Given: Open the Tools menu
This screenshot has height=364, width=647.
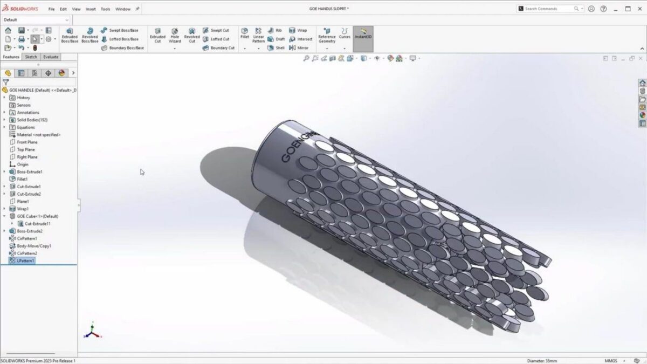Looking at the screenshot, I should click(106, 9).
